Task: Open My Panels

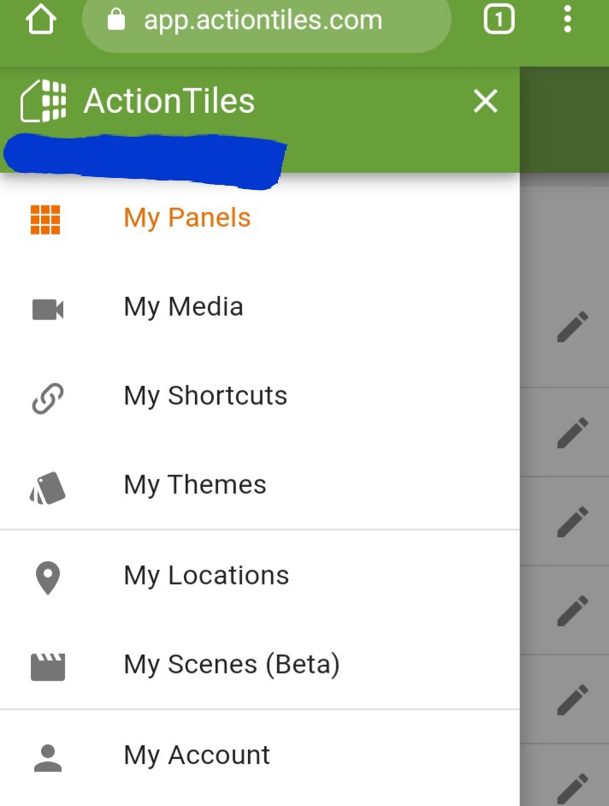Action: (186, 217)
